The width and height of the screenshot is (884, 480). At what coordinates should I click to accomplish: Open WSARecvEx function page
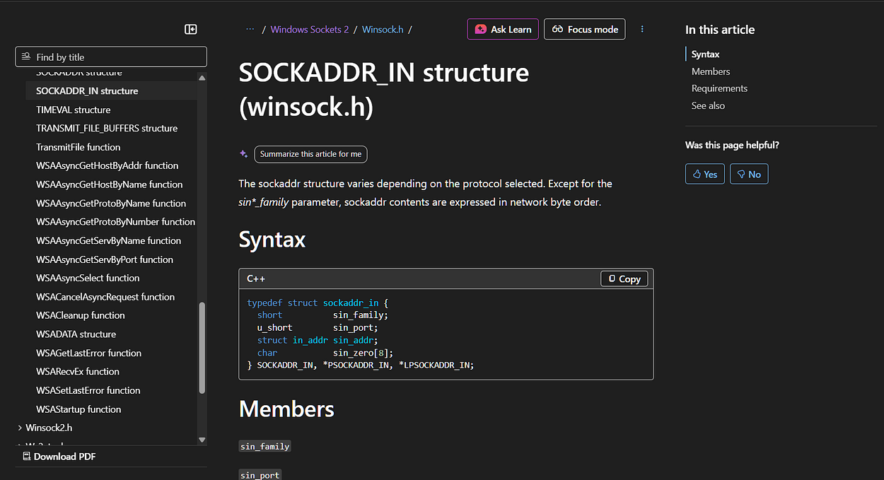coord(78,371)
